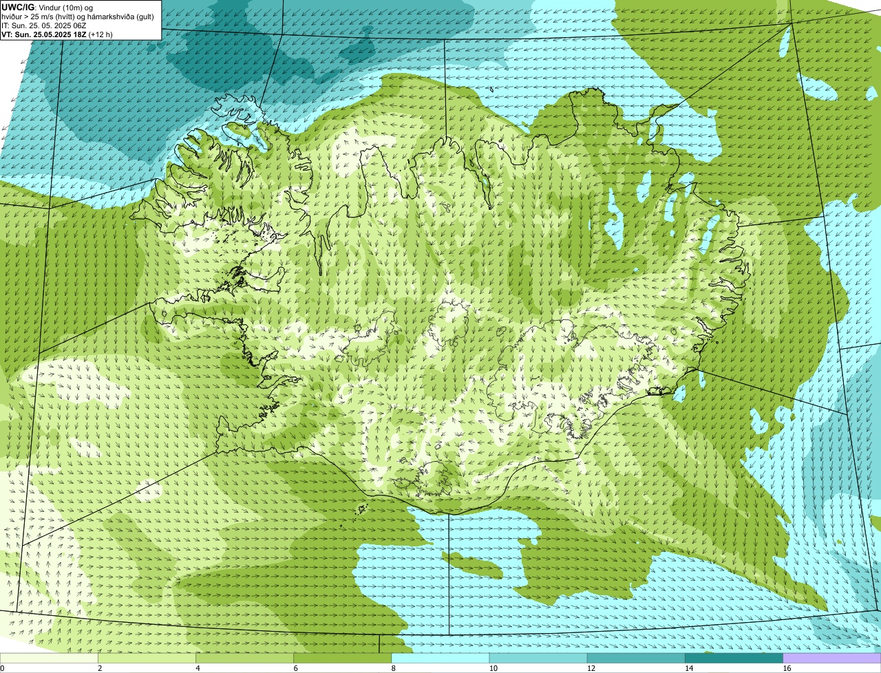Pick the 12–14 m/s teal legend swatch
This screenshot has height=673, width=881.
tap(636, 659)
